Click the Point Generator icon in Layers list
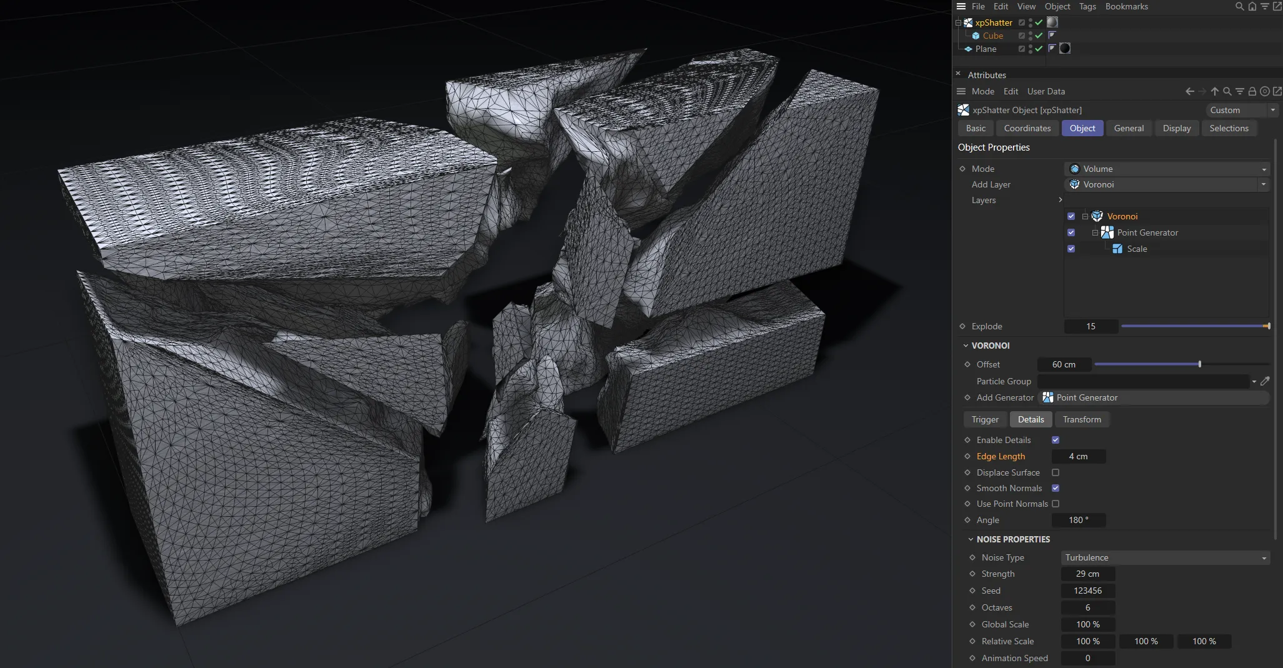The image size is (1283, 668). [1107, 232]
